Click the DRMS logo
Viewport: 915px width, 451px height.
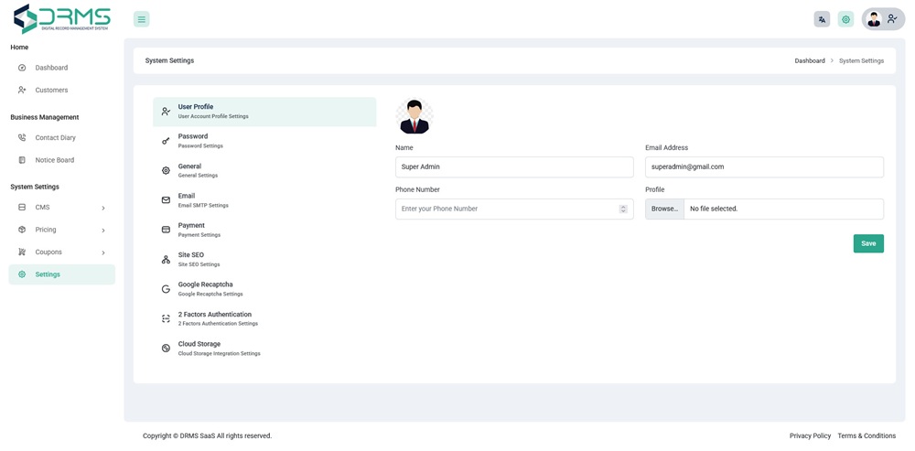[62, 18]
